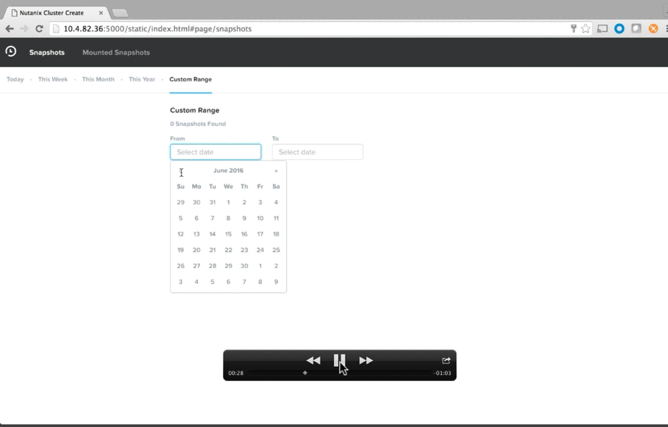Bookmark page with the star icon
This screenshot has height=427, width=668.
pos(586,29)
